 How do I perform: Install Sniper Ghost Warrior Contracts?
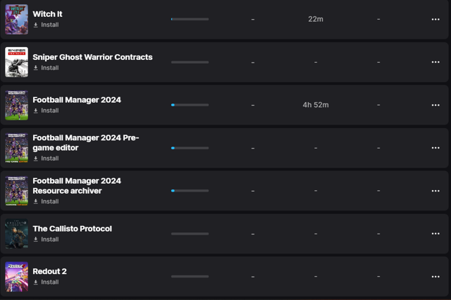[46, 68]
